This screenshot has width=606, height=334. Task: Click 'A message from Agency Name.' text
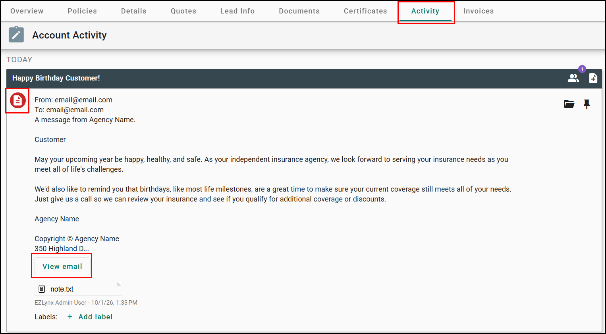click(x=85, y=120)
